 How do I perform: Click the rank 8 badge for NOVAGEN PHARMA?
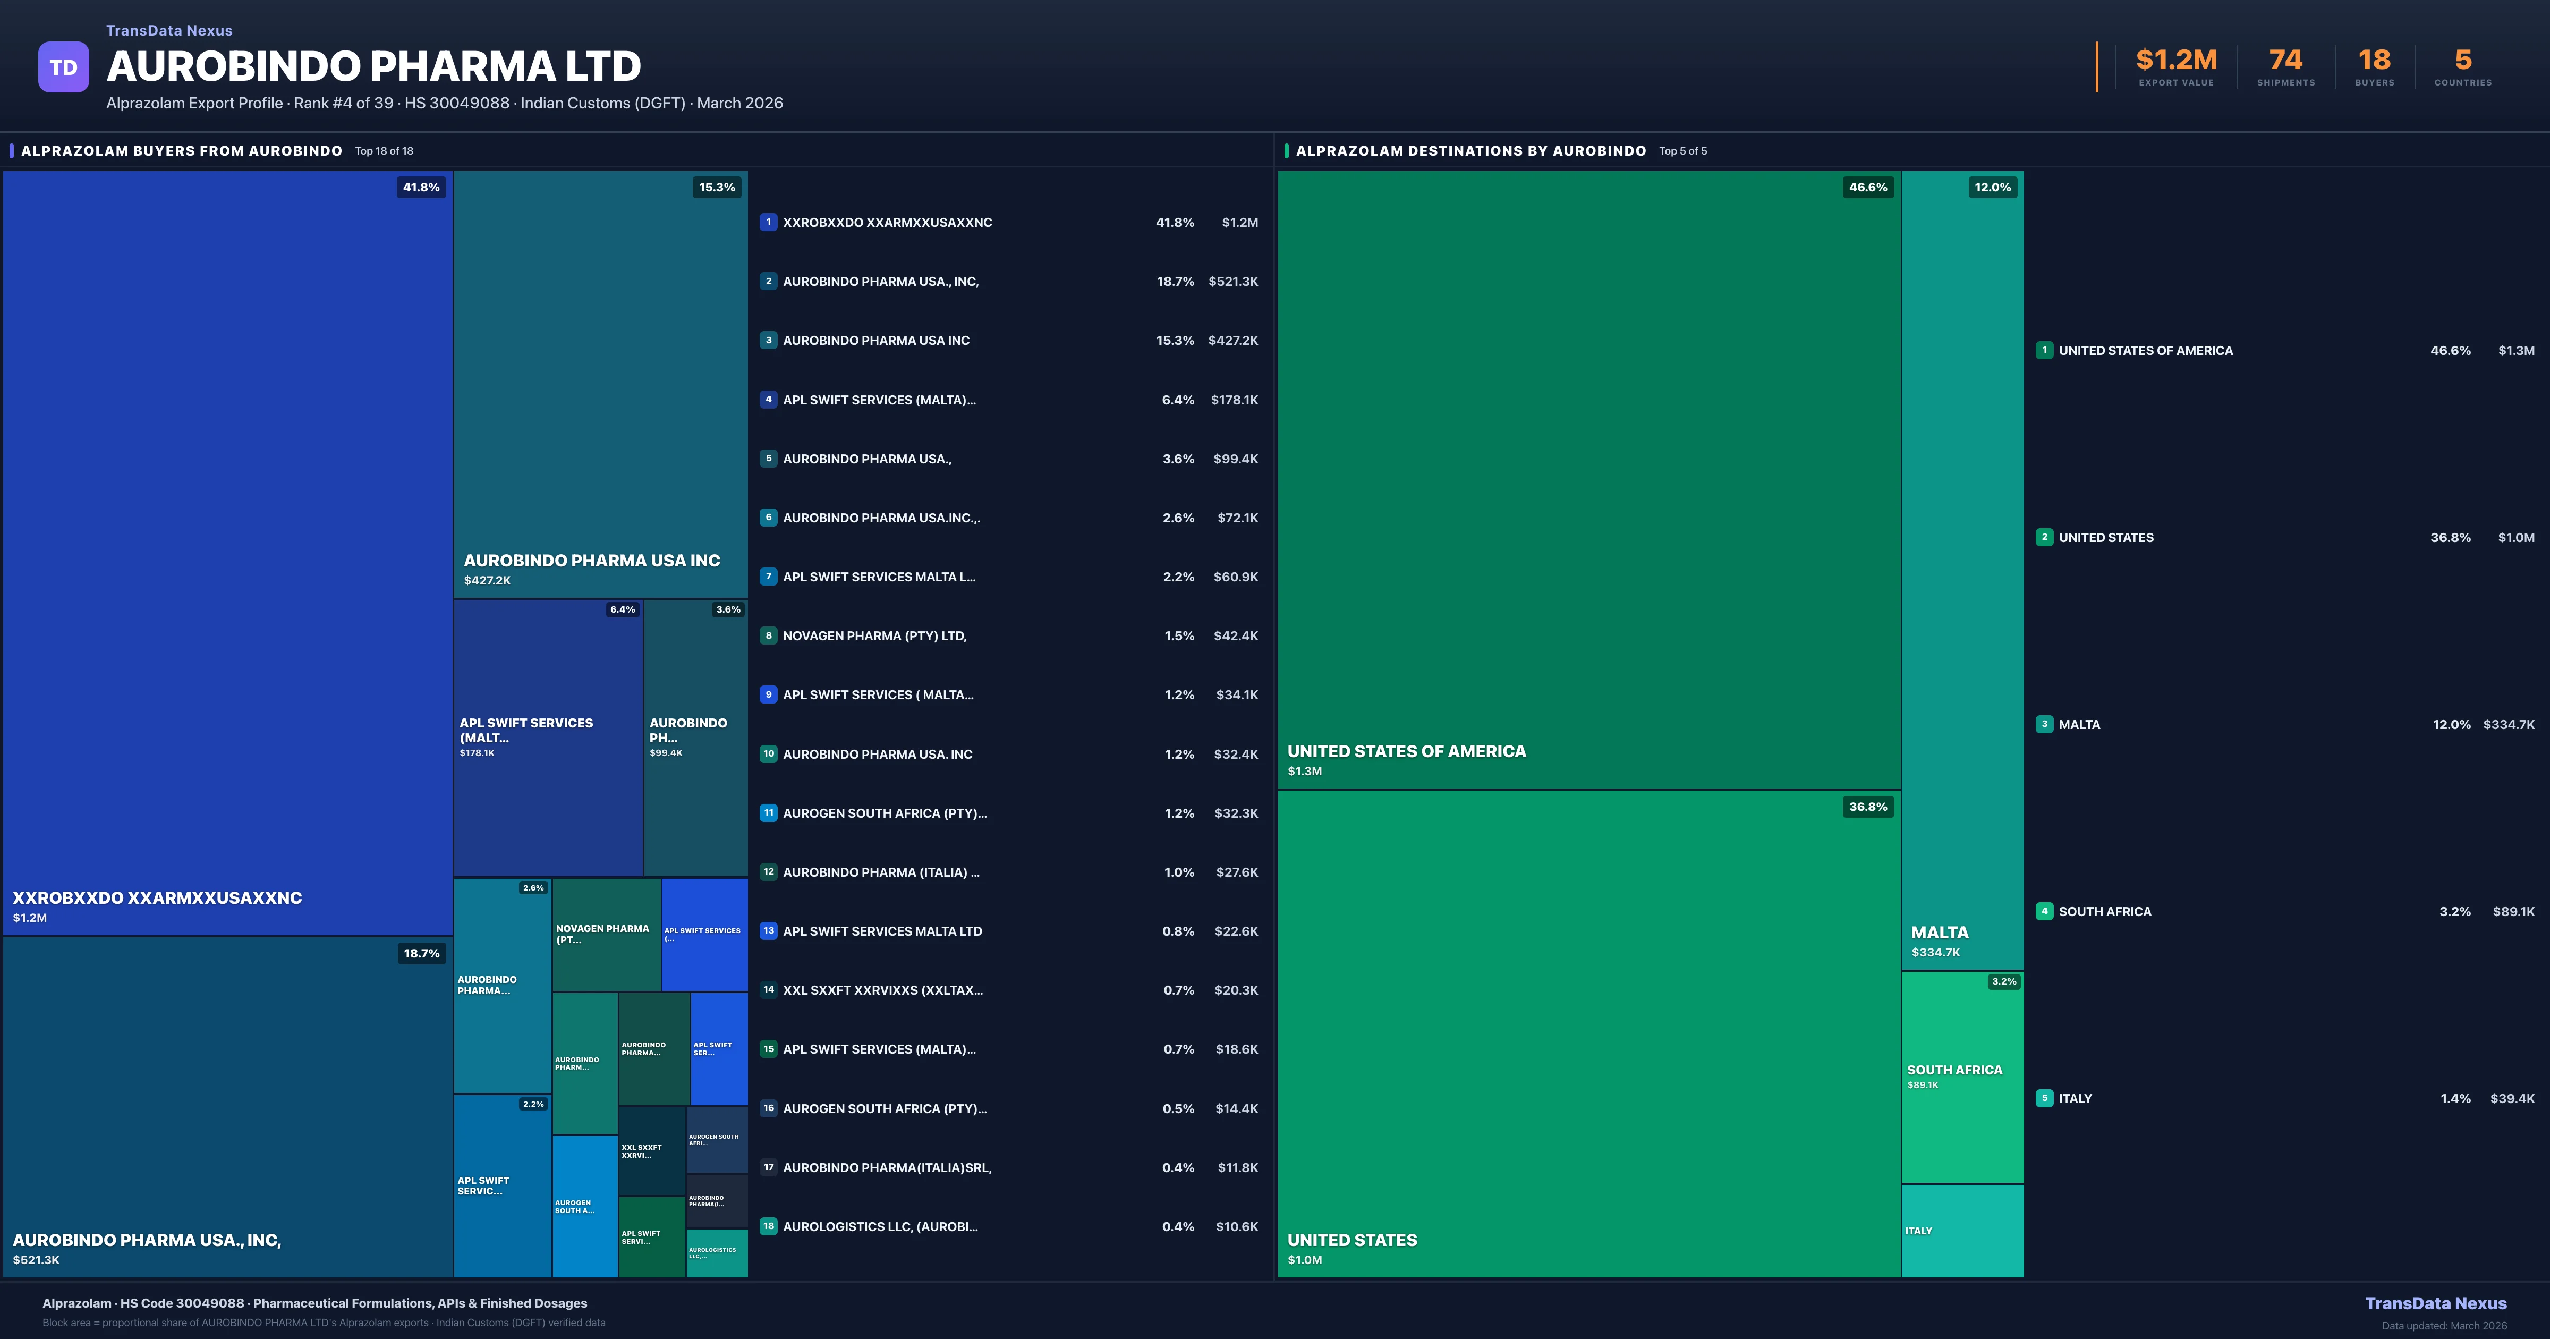[x=769, y=636]
